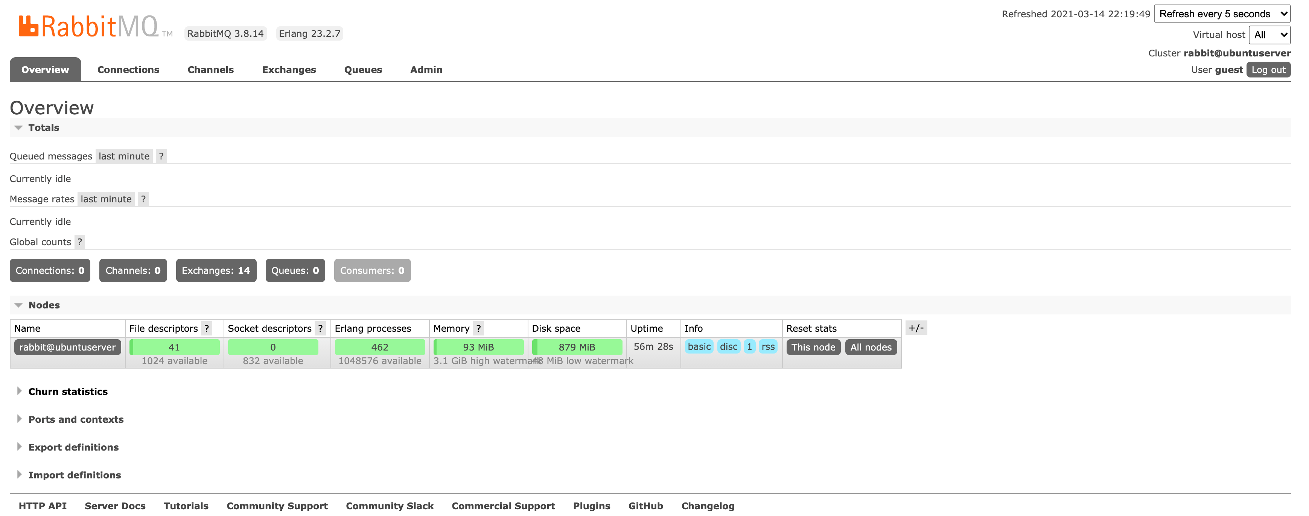Click the cluster name rabbit@ubuntuserver

click(x=1237, y=53)
